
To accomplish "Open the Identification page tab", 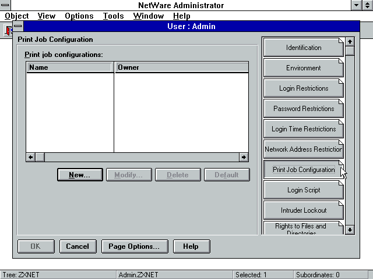I will [x=304, y=48].
